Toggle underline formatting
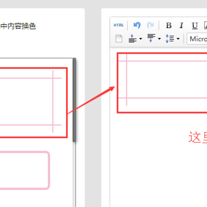This screenshot has height=207, width=207. (x=195, y=26)
